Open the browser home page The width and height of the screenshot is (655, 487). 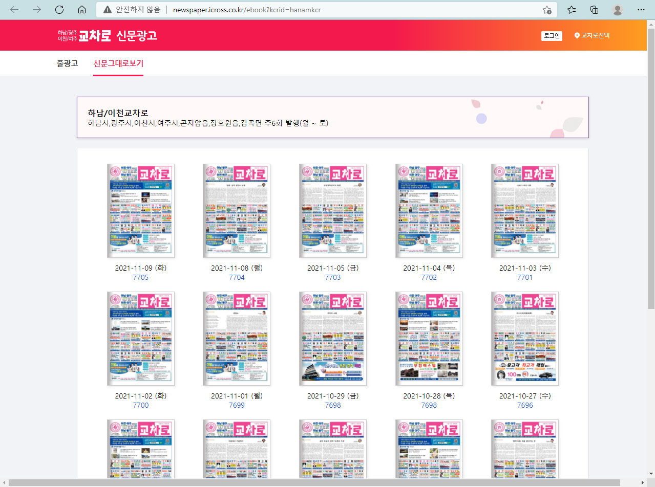81,10
